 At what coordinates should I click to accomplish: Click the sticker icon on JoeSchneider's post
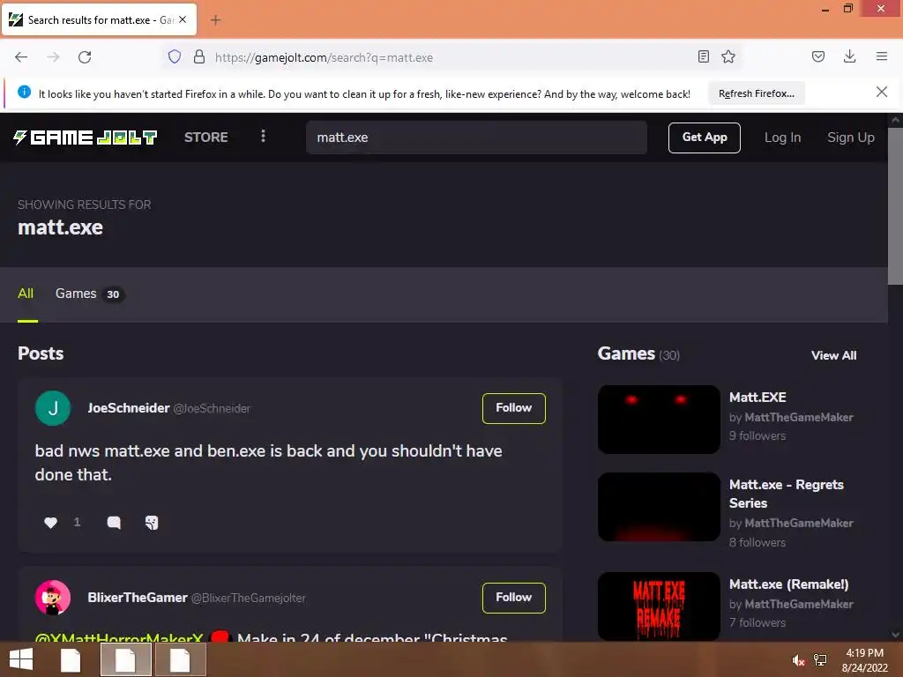152,522
